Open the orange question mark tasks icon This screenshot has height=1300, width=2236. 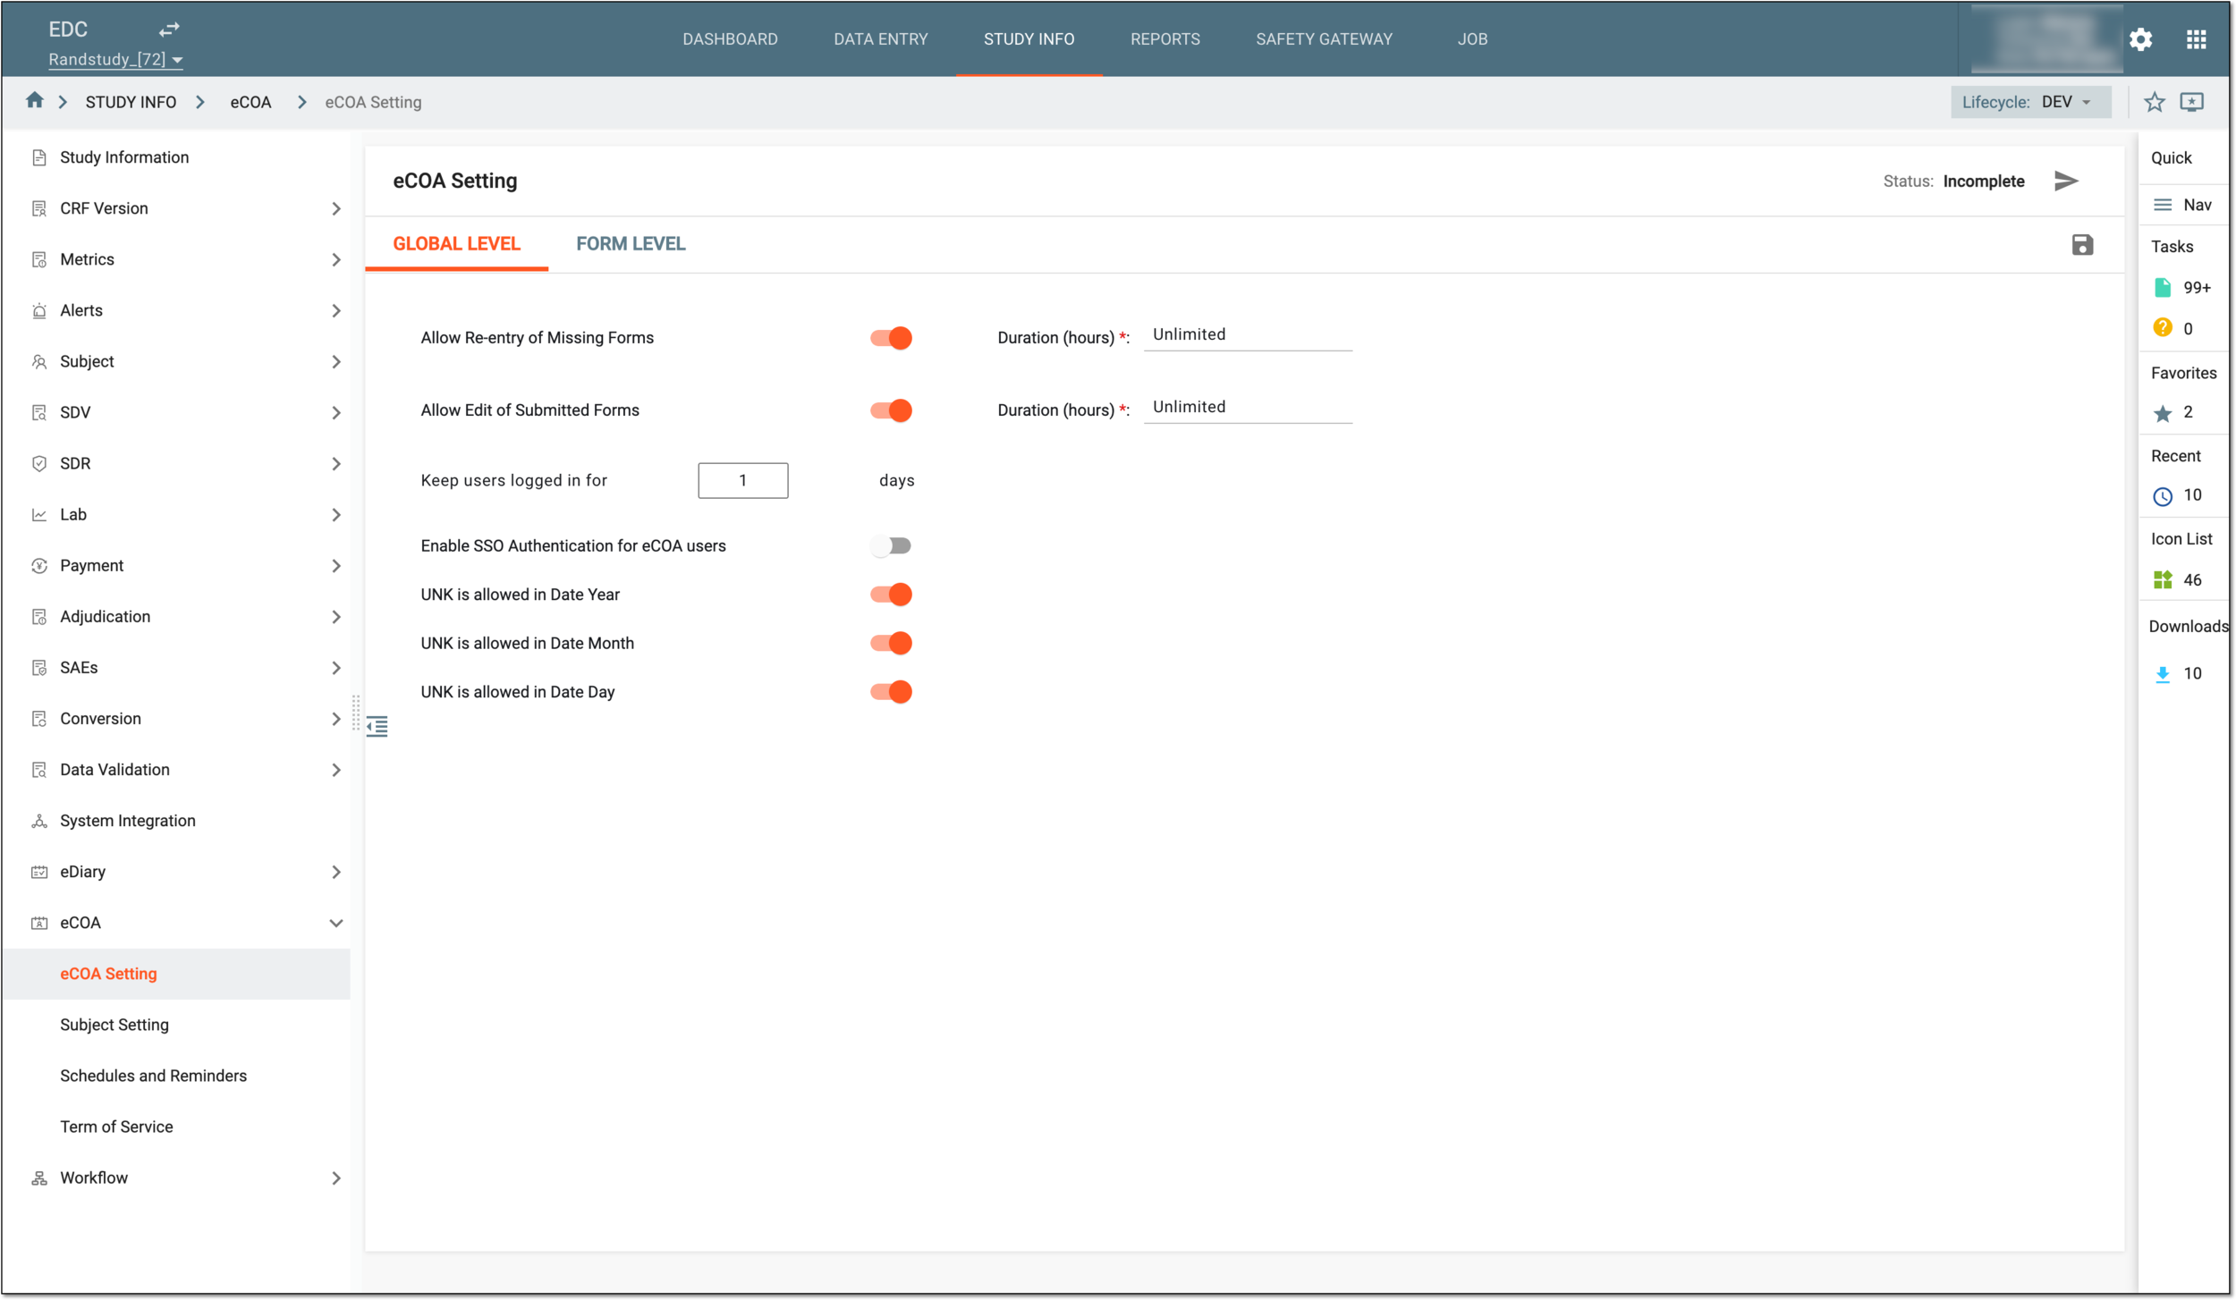pos(2163,327)
